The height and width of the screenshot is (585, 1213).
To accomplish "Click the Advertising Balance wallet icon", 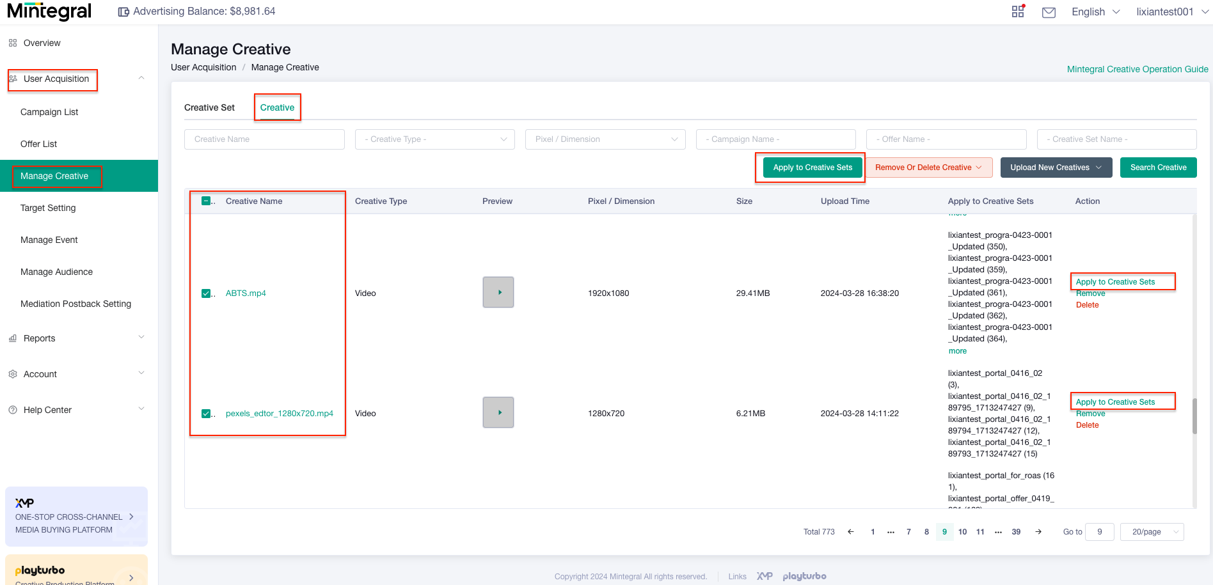I will pos(123,12).
